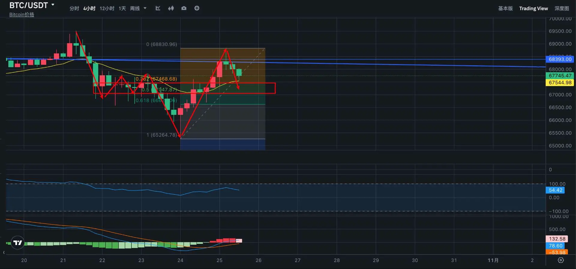
Task: Expand the more intervals dropdown arrow
Action: pyautogui.click(x=145, y=8)
